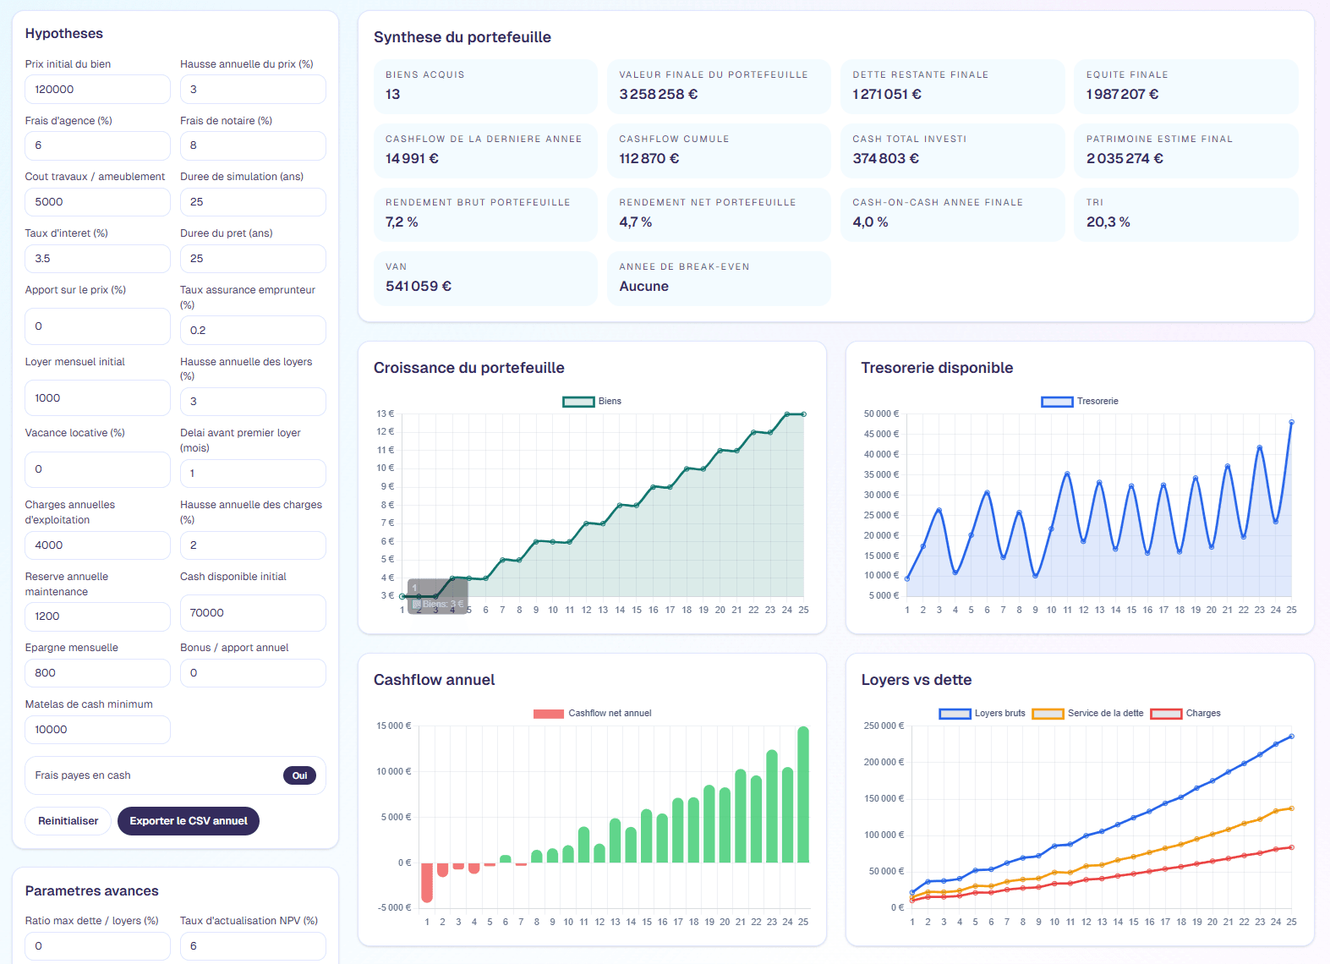This screenshot has height=964, width=1330.
Task: Click the Ratio max dette / loyers input
Action: coord(97,946)
